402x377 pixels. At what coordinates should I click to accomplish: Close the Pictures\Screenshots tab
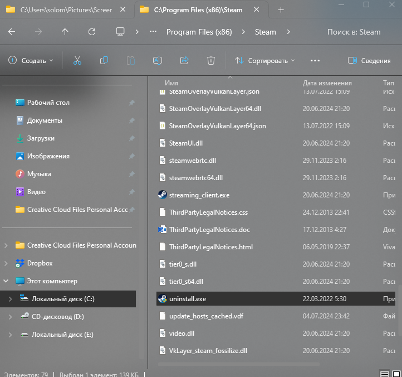tap(123, 9)
